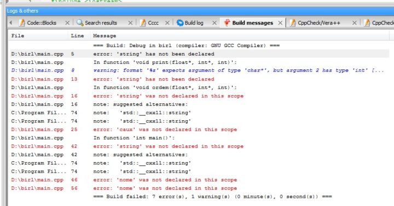Click the Code::Blocks tab pencil icon
The height and width of the screenshot is (206, 394).
pos(22,23)
